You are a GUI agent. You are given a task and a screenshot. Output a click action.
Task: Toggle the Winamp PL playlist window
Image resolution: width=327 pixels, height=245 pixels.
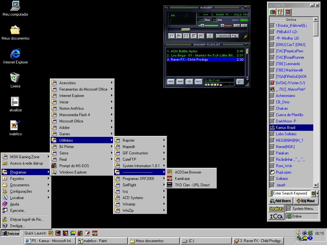244,26
